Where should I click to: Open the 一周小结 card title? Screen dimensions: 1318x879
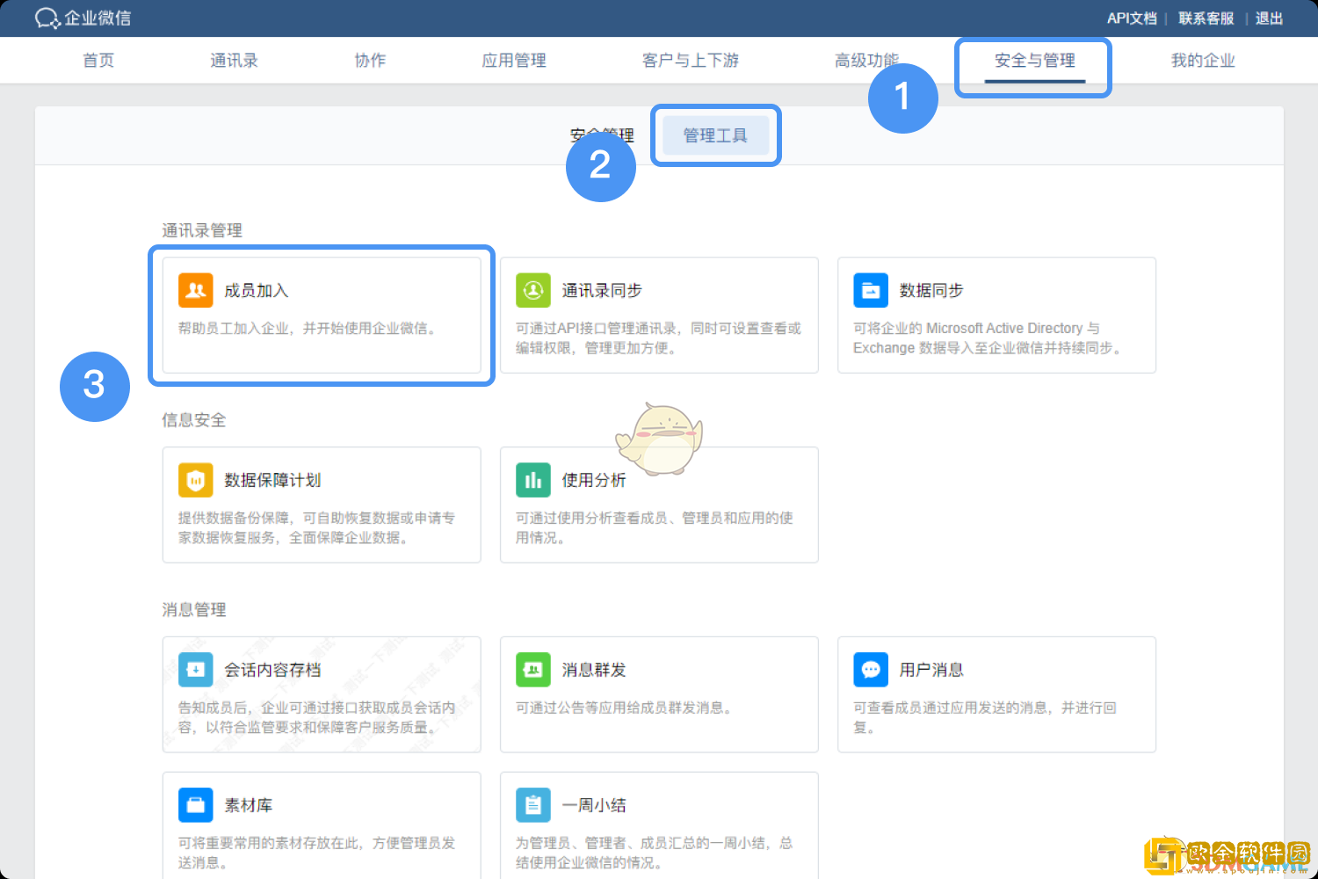tap(594, 806)
